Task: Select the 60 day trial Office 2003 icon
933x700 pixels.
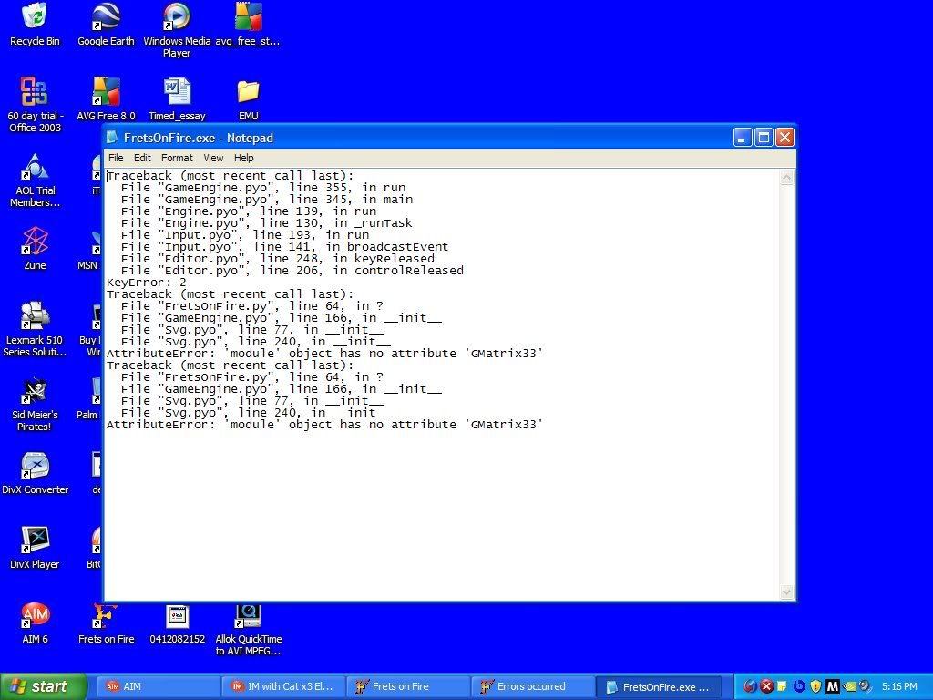Action: click(35, 104)
